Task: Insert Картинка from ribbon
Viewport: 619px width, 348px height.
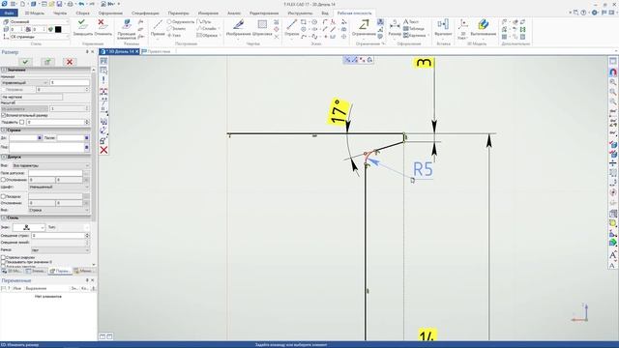Action: point(415,35)
